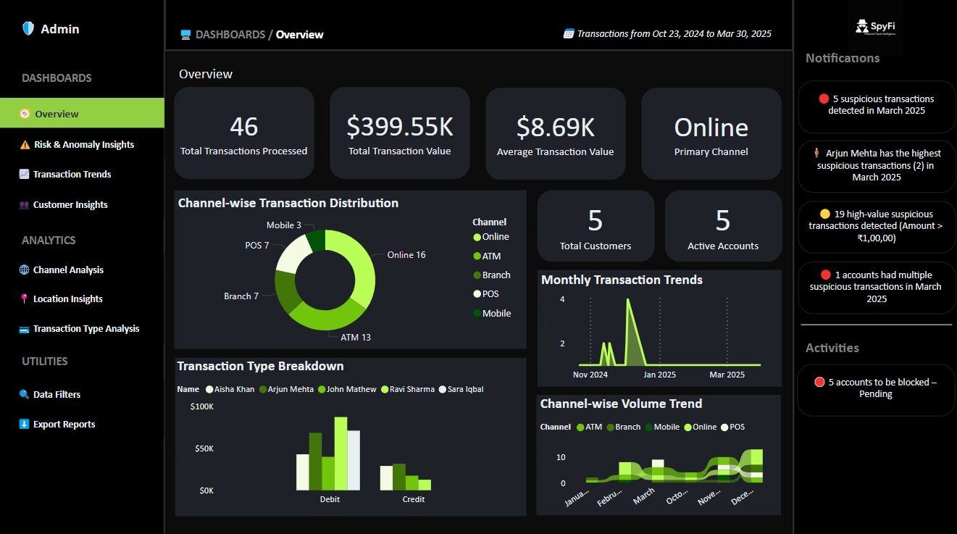Select the Channel Analysis globe icon
The width and height of the screenshot is (957, 534).
(x=23, y=270)
